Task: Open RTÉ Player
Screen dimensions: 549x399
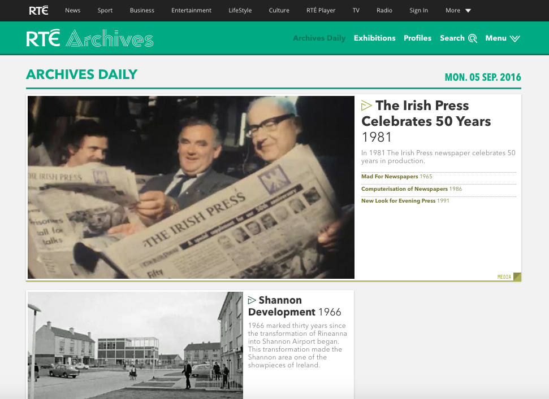Action: [321, 11]
